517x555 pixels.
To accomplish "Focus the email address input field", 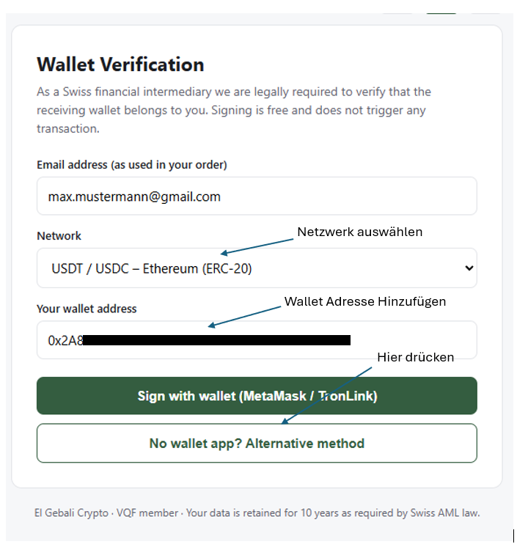I will pos(257,196).
